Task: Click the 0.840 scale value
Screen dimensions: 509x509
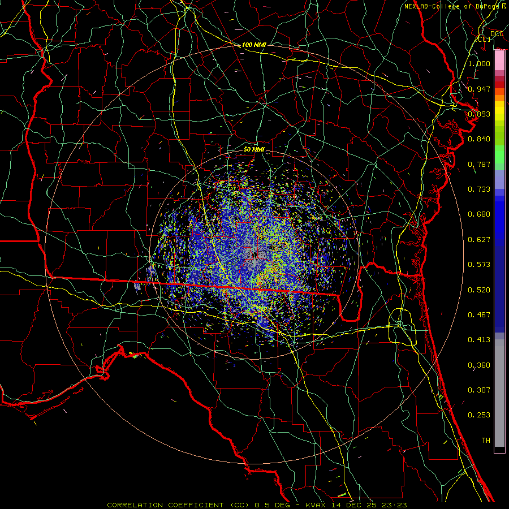Action: click(479, 139)
